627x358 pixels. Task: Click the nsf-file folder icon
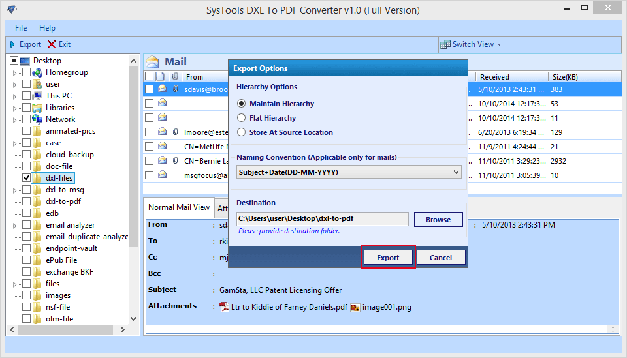pyautogui.click(x=37, y=307)
